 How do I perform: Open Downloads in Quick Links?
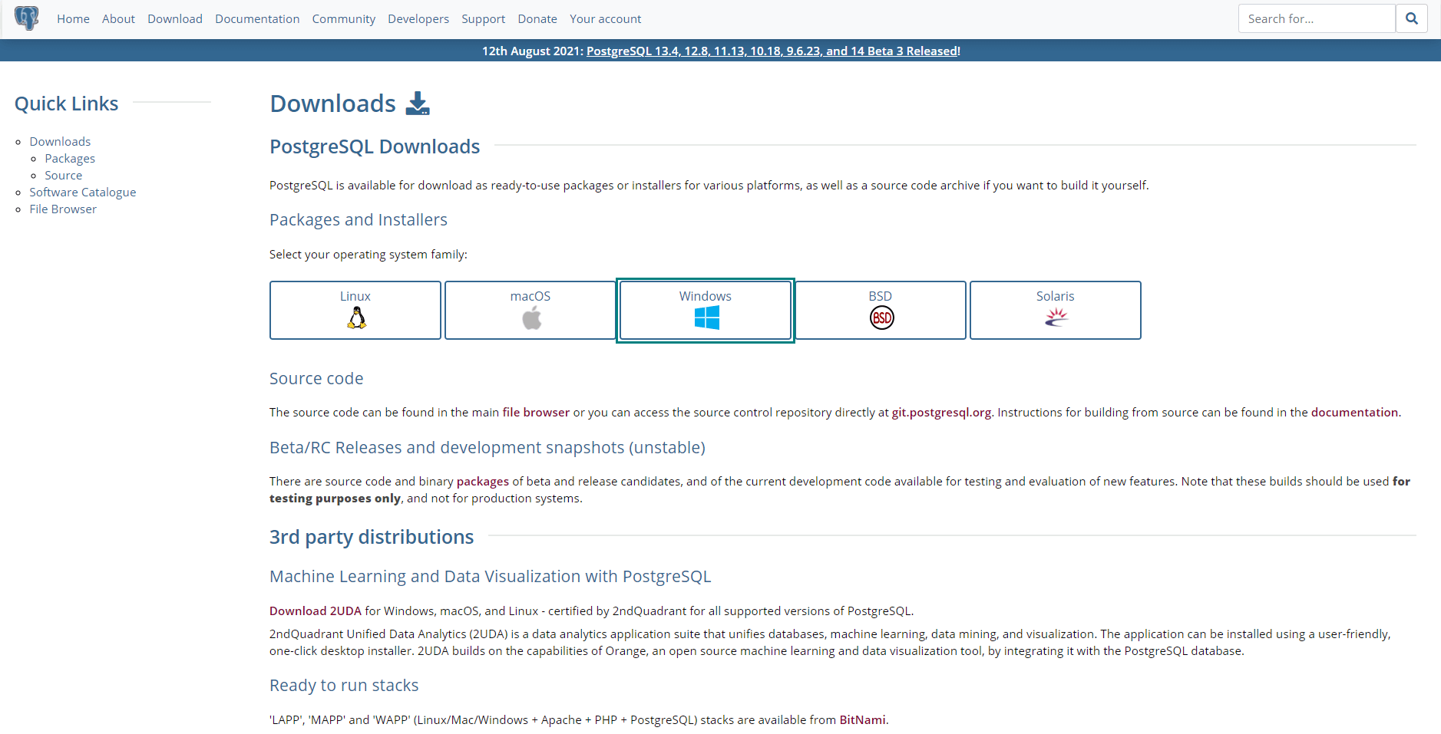pos(60,142)
